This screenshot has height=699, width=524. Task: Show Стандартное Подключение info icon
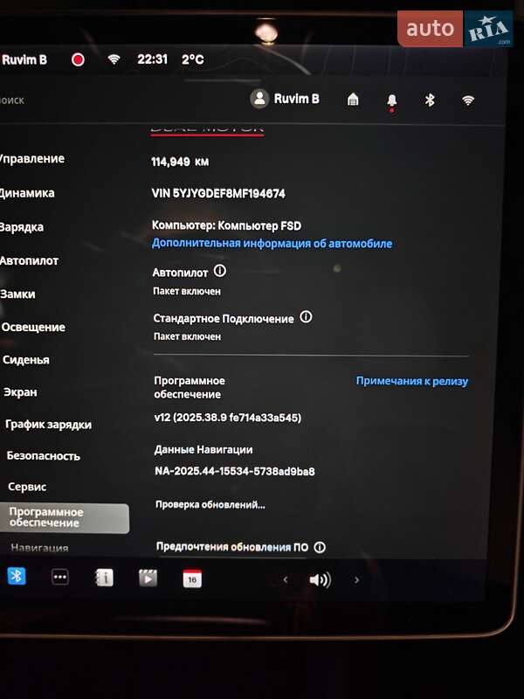(306, 317)
